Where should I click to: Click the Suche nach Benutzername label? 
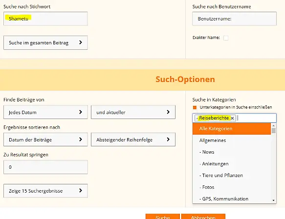pos(221,7)
